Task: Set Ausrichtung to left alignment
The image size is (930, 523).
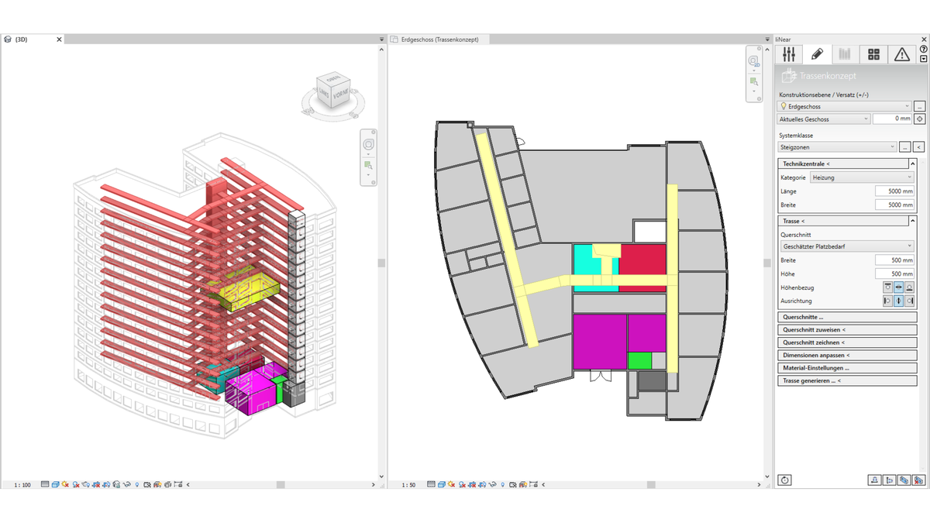Action: pos(887,301)
